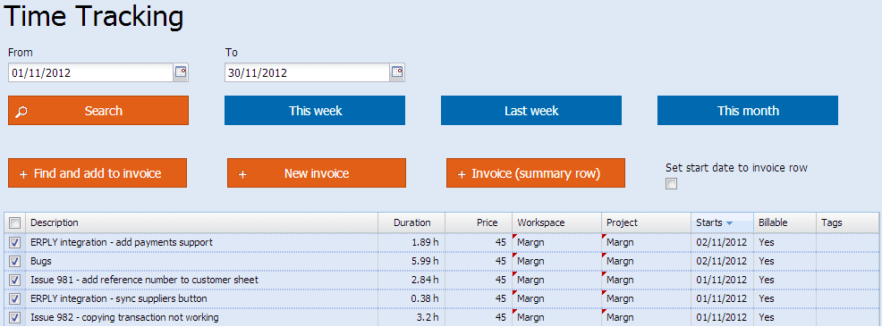Click the Search button
Viewport: 882px width, 327px height.
click(x=98, y=111)
